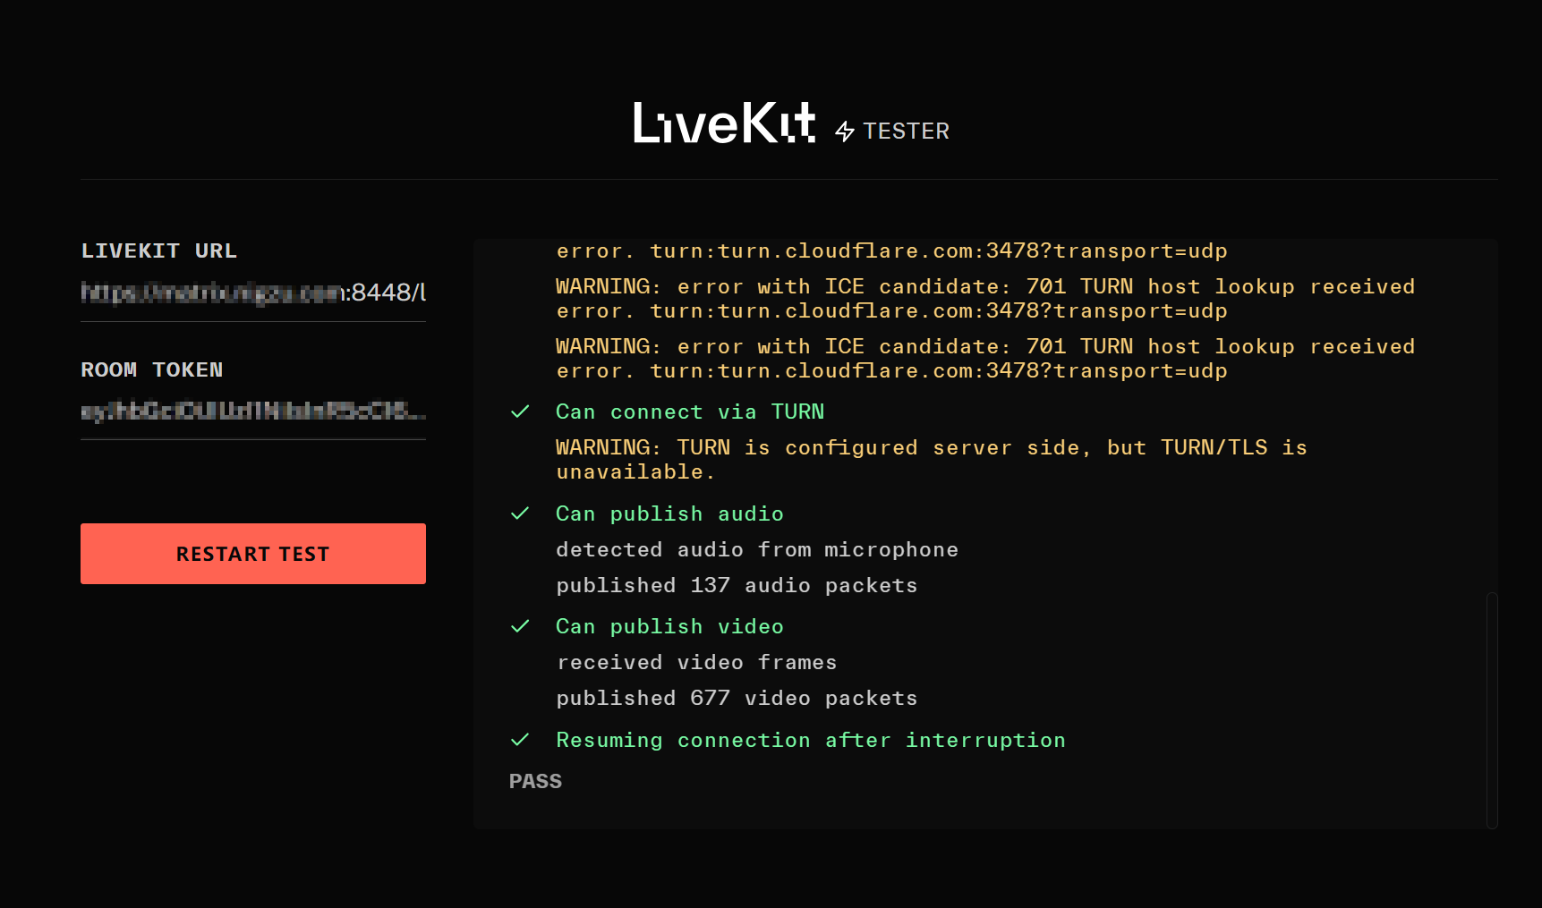Click the ROOM TOKEN label
This screenshot has height=908, width=1542.
pyautogui.click(x=152, y=369)
